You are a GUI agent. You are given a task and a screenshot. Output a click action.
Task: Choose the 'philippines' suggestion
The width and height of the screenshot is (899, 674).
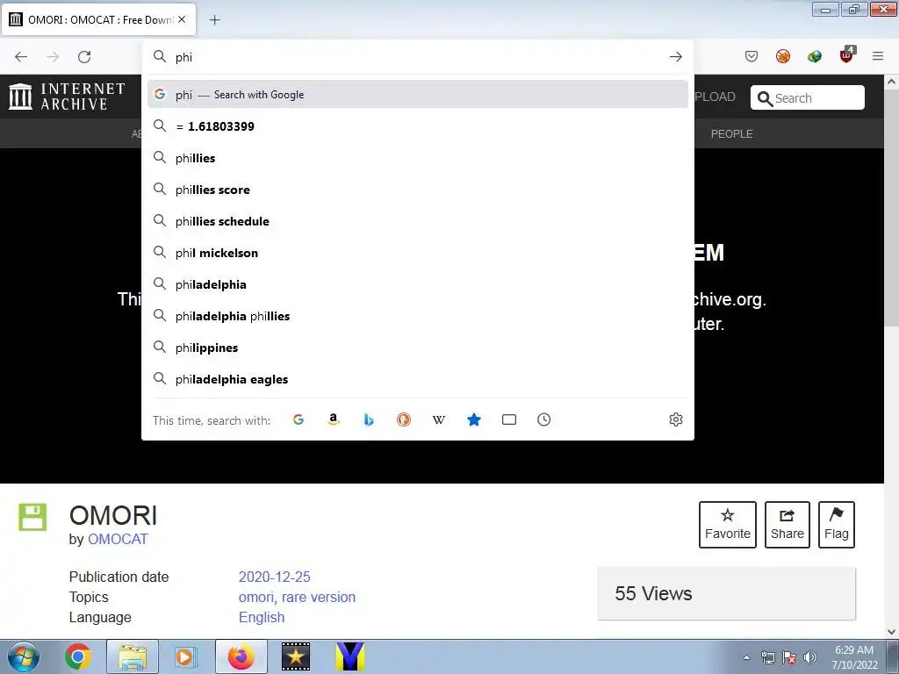[418, 348]
